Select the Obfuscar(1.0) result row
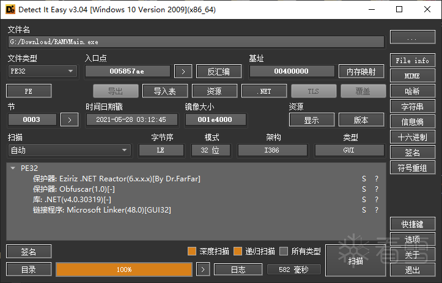Viewport: 442px width, 283px height. (x=196, y=189)
